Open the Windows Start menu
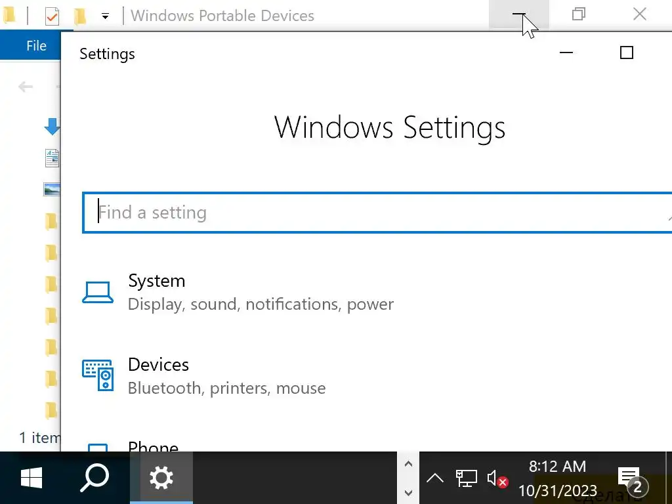 tap(31, 478)
